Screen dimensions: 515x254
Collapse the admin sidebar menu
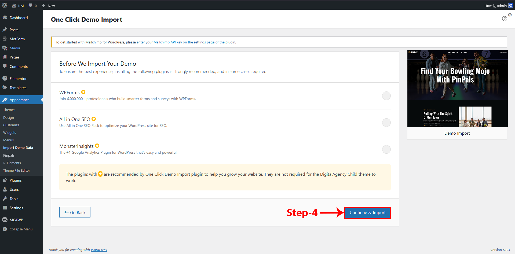pyautogui.click(x=21, y=229)
